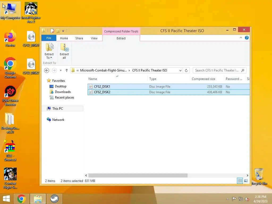272x204 pixels.
Task: Click the Search CFS II Pacific Theater field
Action: [x=219, y=70]
